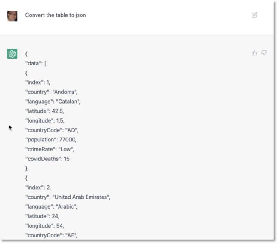
Task: Click the "countryCode": "AD" line
Action: [51, 130]
